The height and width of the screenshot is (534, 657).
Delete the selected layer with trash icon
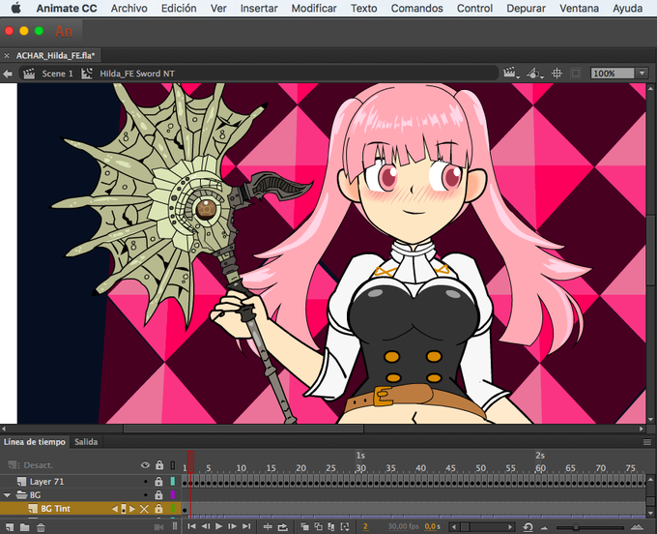pos(41,527)
